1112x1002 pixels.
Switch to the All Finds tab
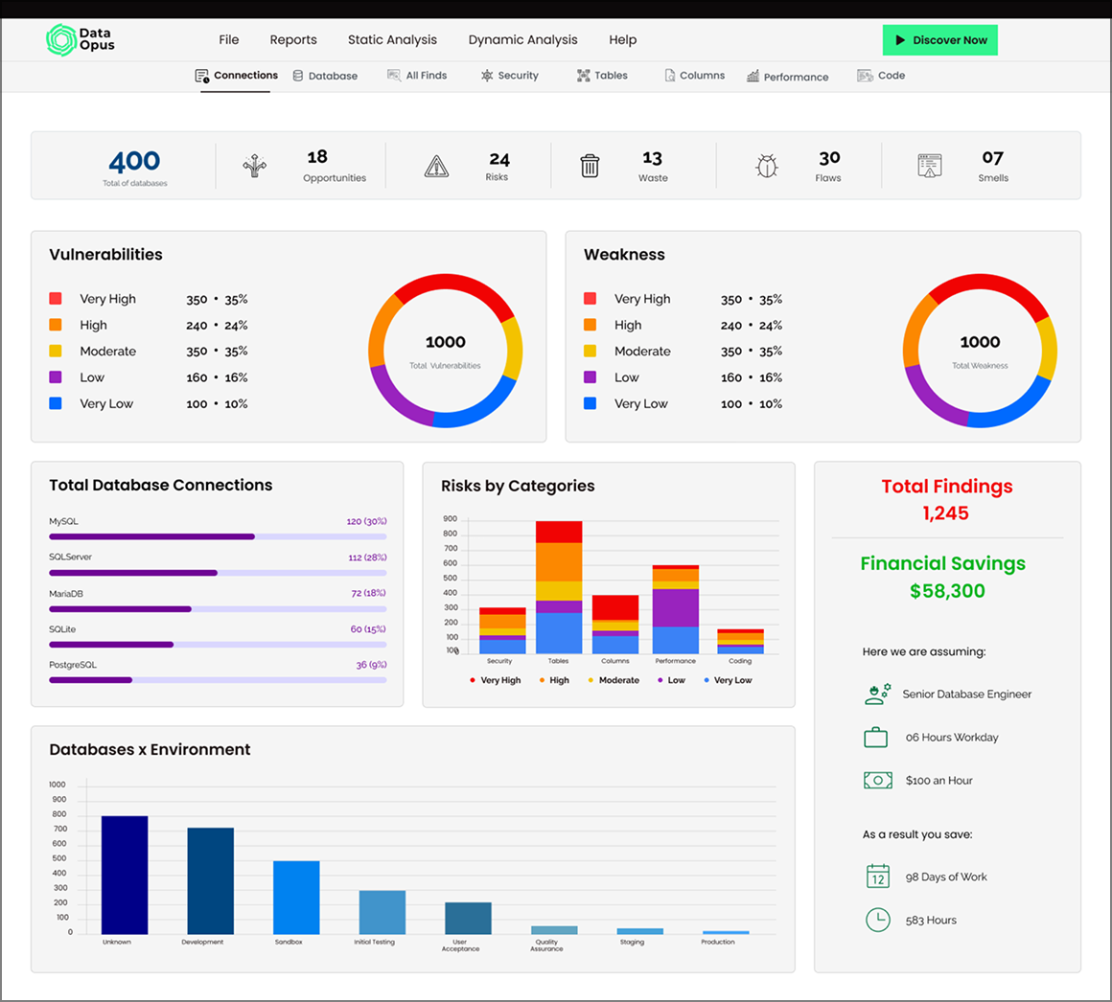(x=417, y=75)
